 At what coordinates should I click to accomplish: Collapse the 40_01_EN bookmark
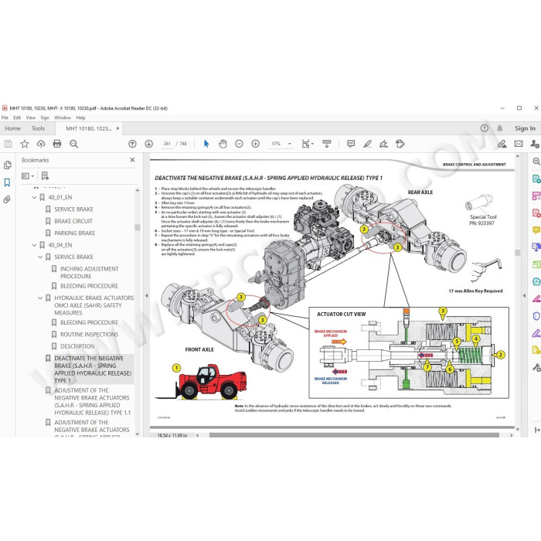(34, 197)
